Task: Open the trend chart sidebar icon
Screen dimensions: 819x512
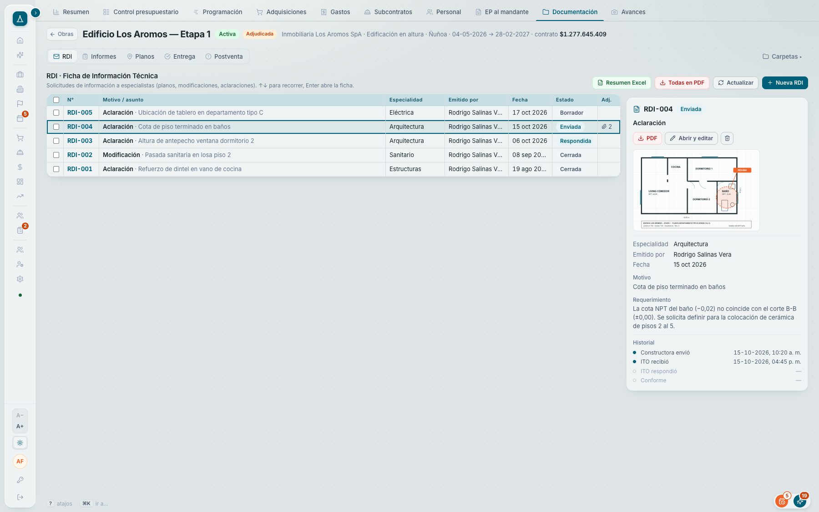Action: coord(20,196)
